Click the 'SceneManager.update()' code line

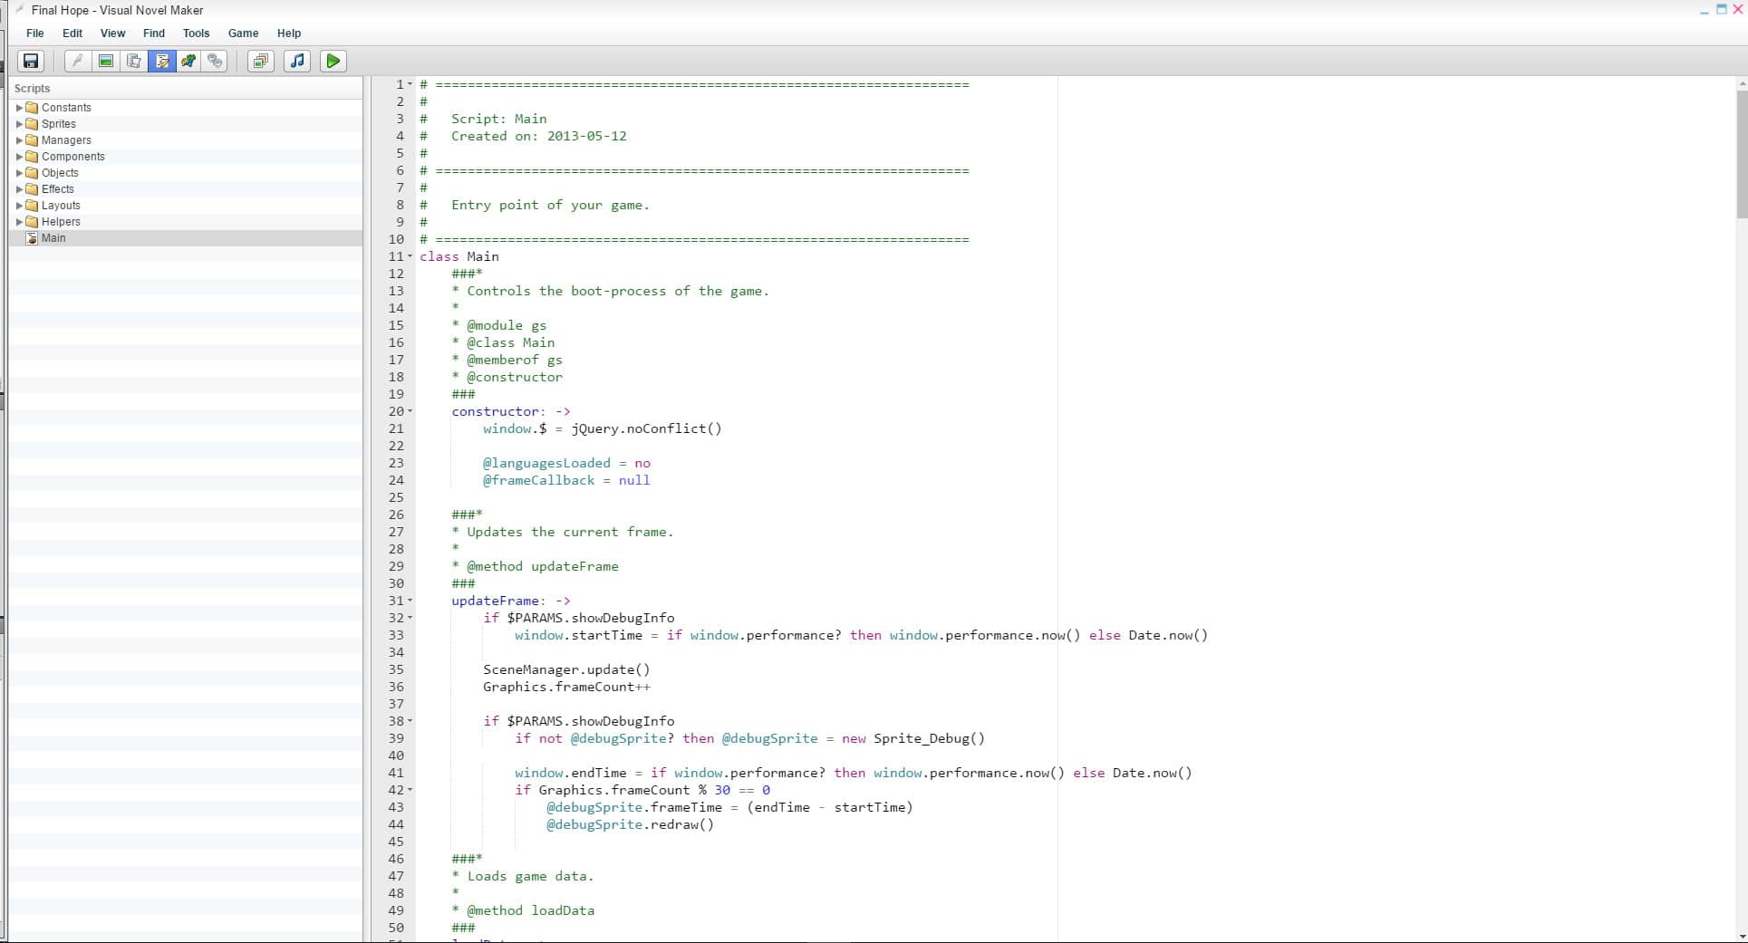(x=566, y=669)
